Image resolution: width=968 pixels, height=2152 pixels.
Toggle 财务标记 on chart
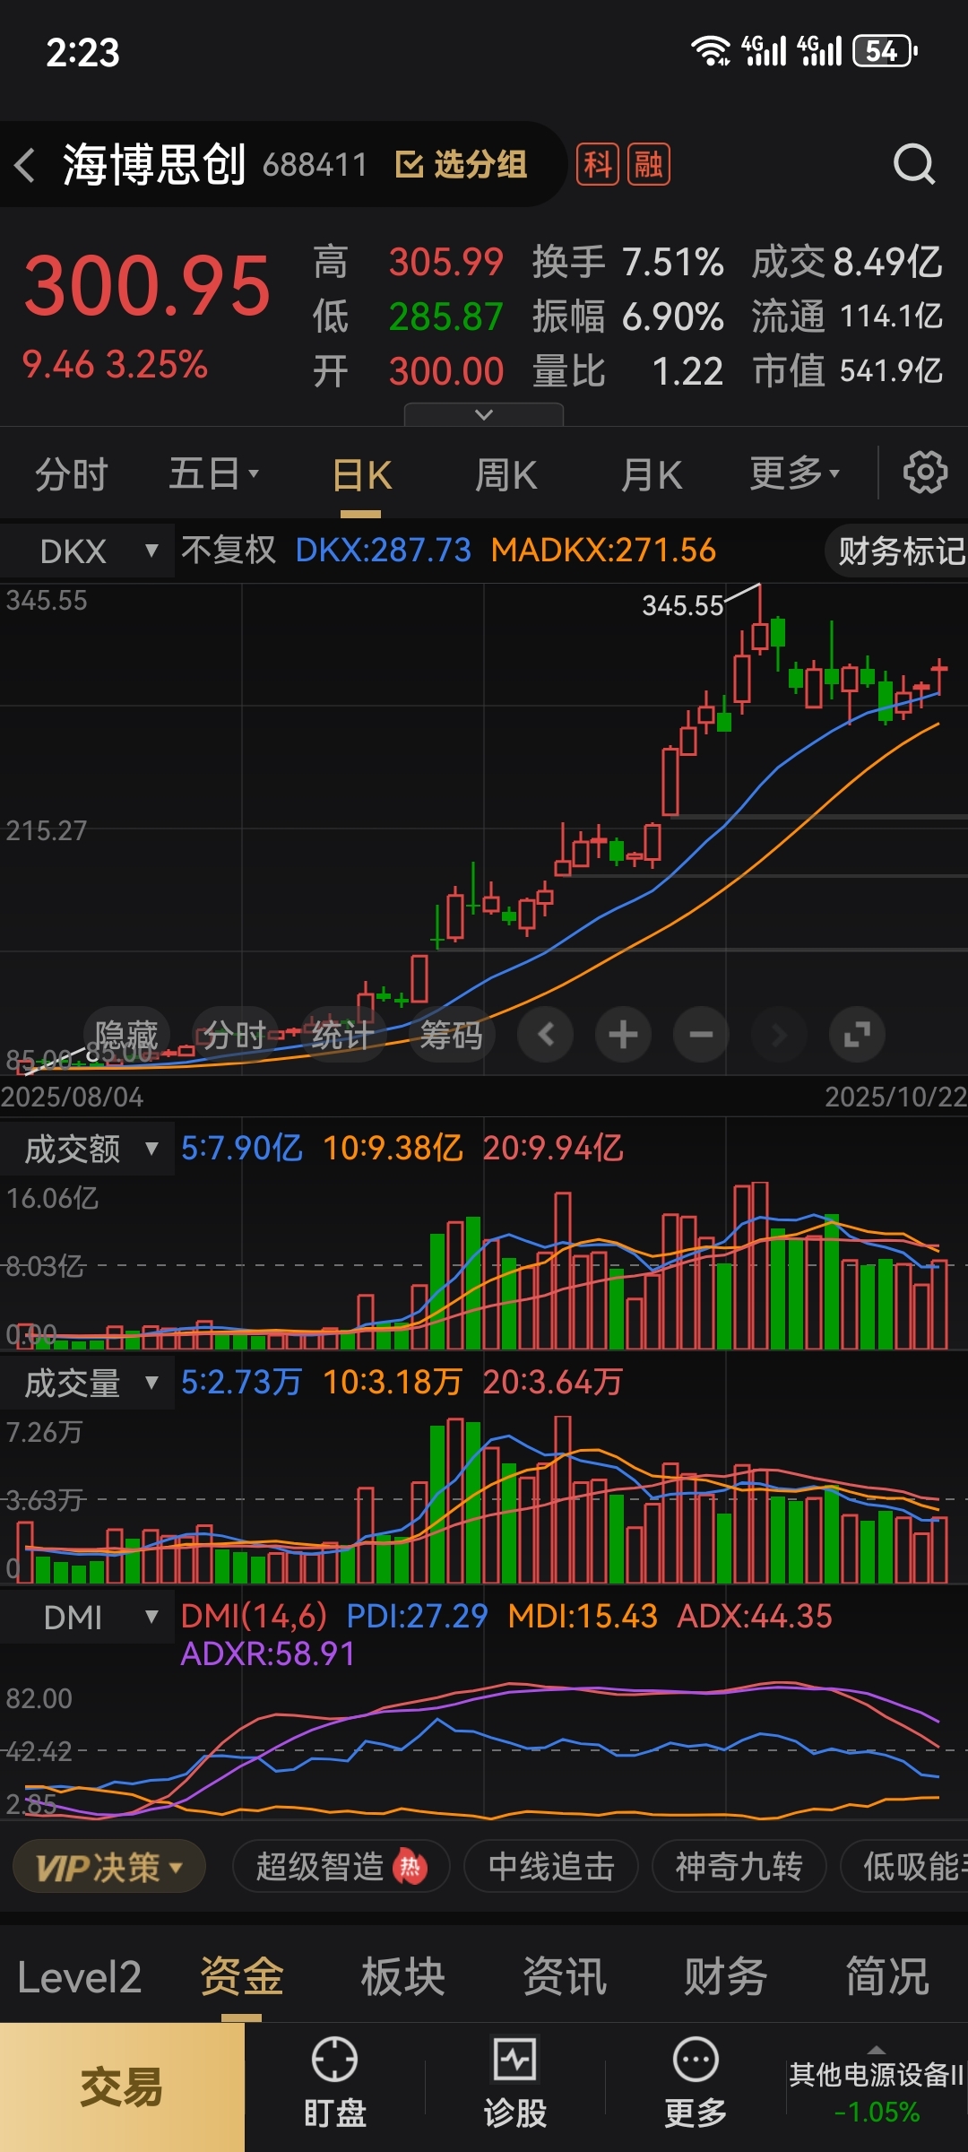(898, 551)
